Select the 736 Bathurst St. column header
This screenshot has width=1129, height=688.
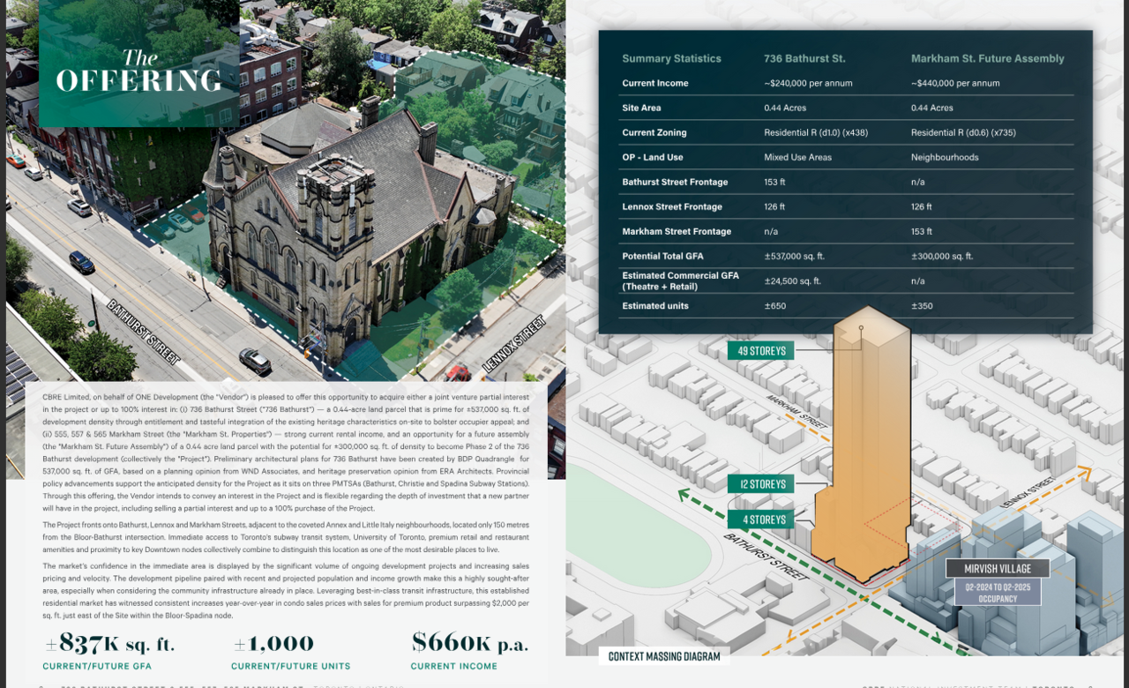pyautogui.click(x=804, y=59)
